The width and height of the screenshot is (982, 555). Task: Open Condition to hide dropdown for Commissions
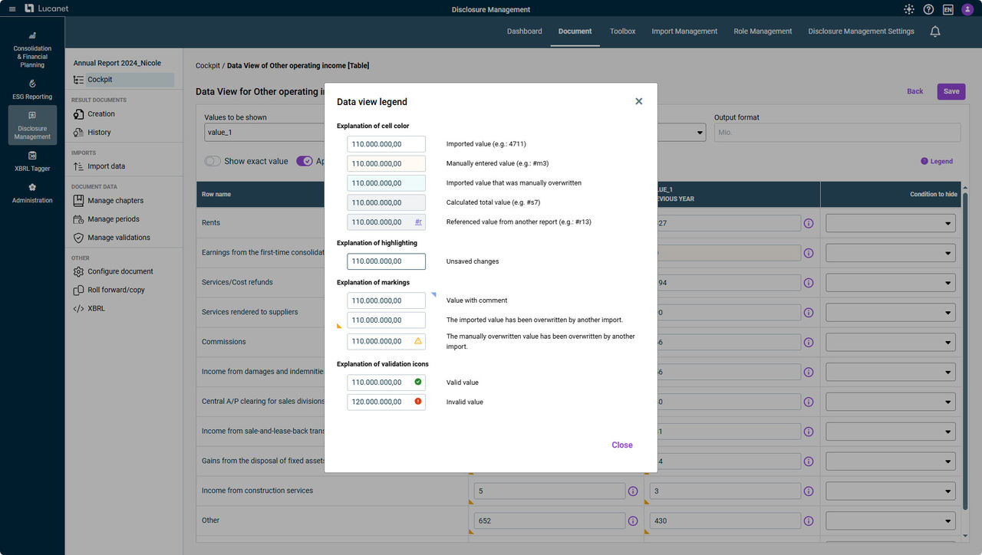[x=890, y=342]
